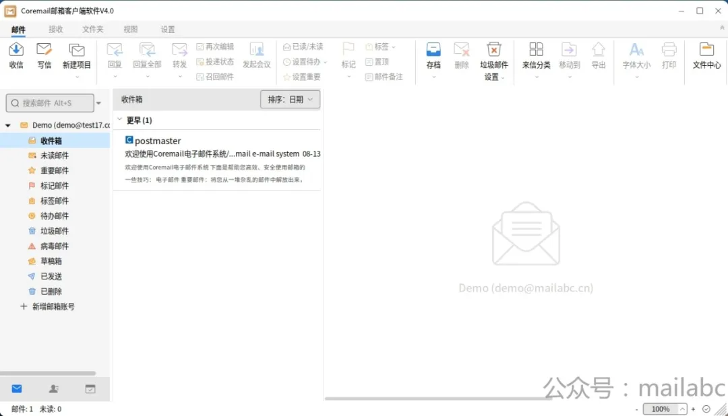Open the 100% zoom level combo box
The width and height of the screenshot is (728, 416).
[x=665, y=409]
